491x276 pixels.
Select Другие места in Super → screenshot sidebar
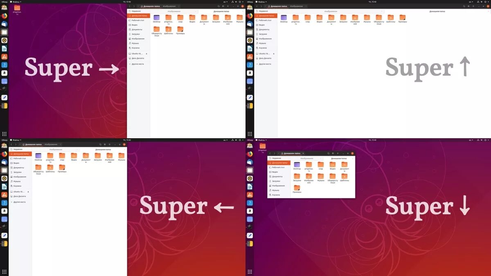[139, 64]
